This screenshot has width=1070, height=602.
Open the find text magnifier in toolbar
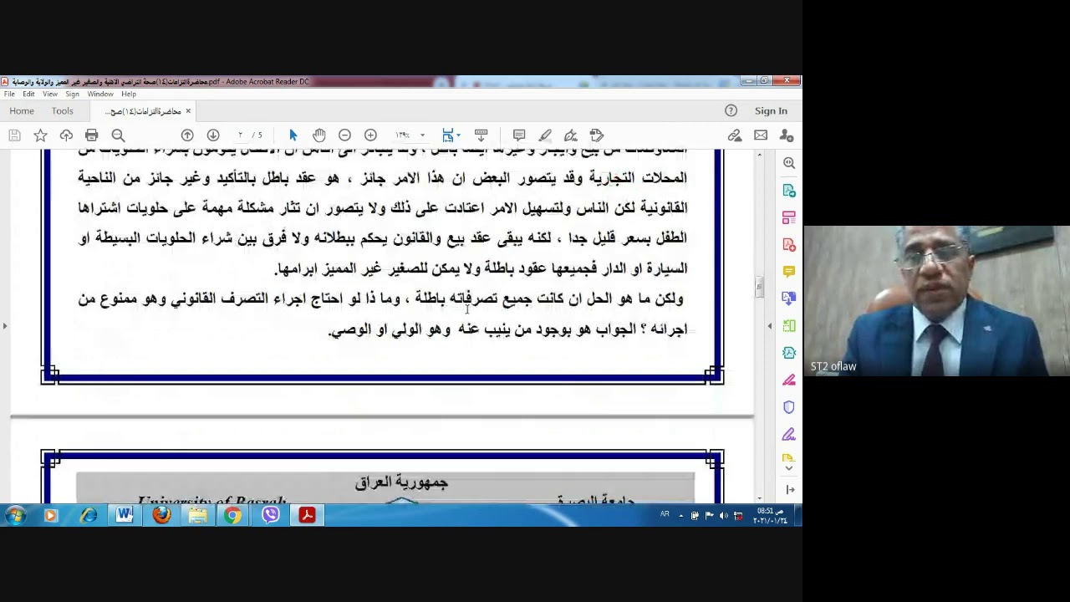[x=118, y=135]
